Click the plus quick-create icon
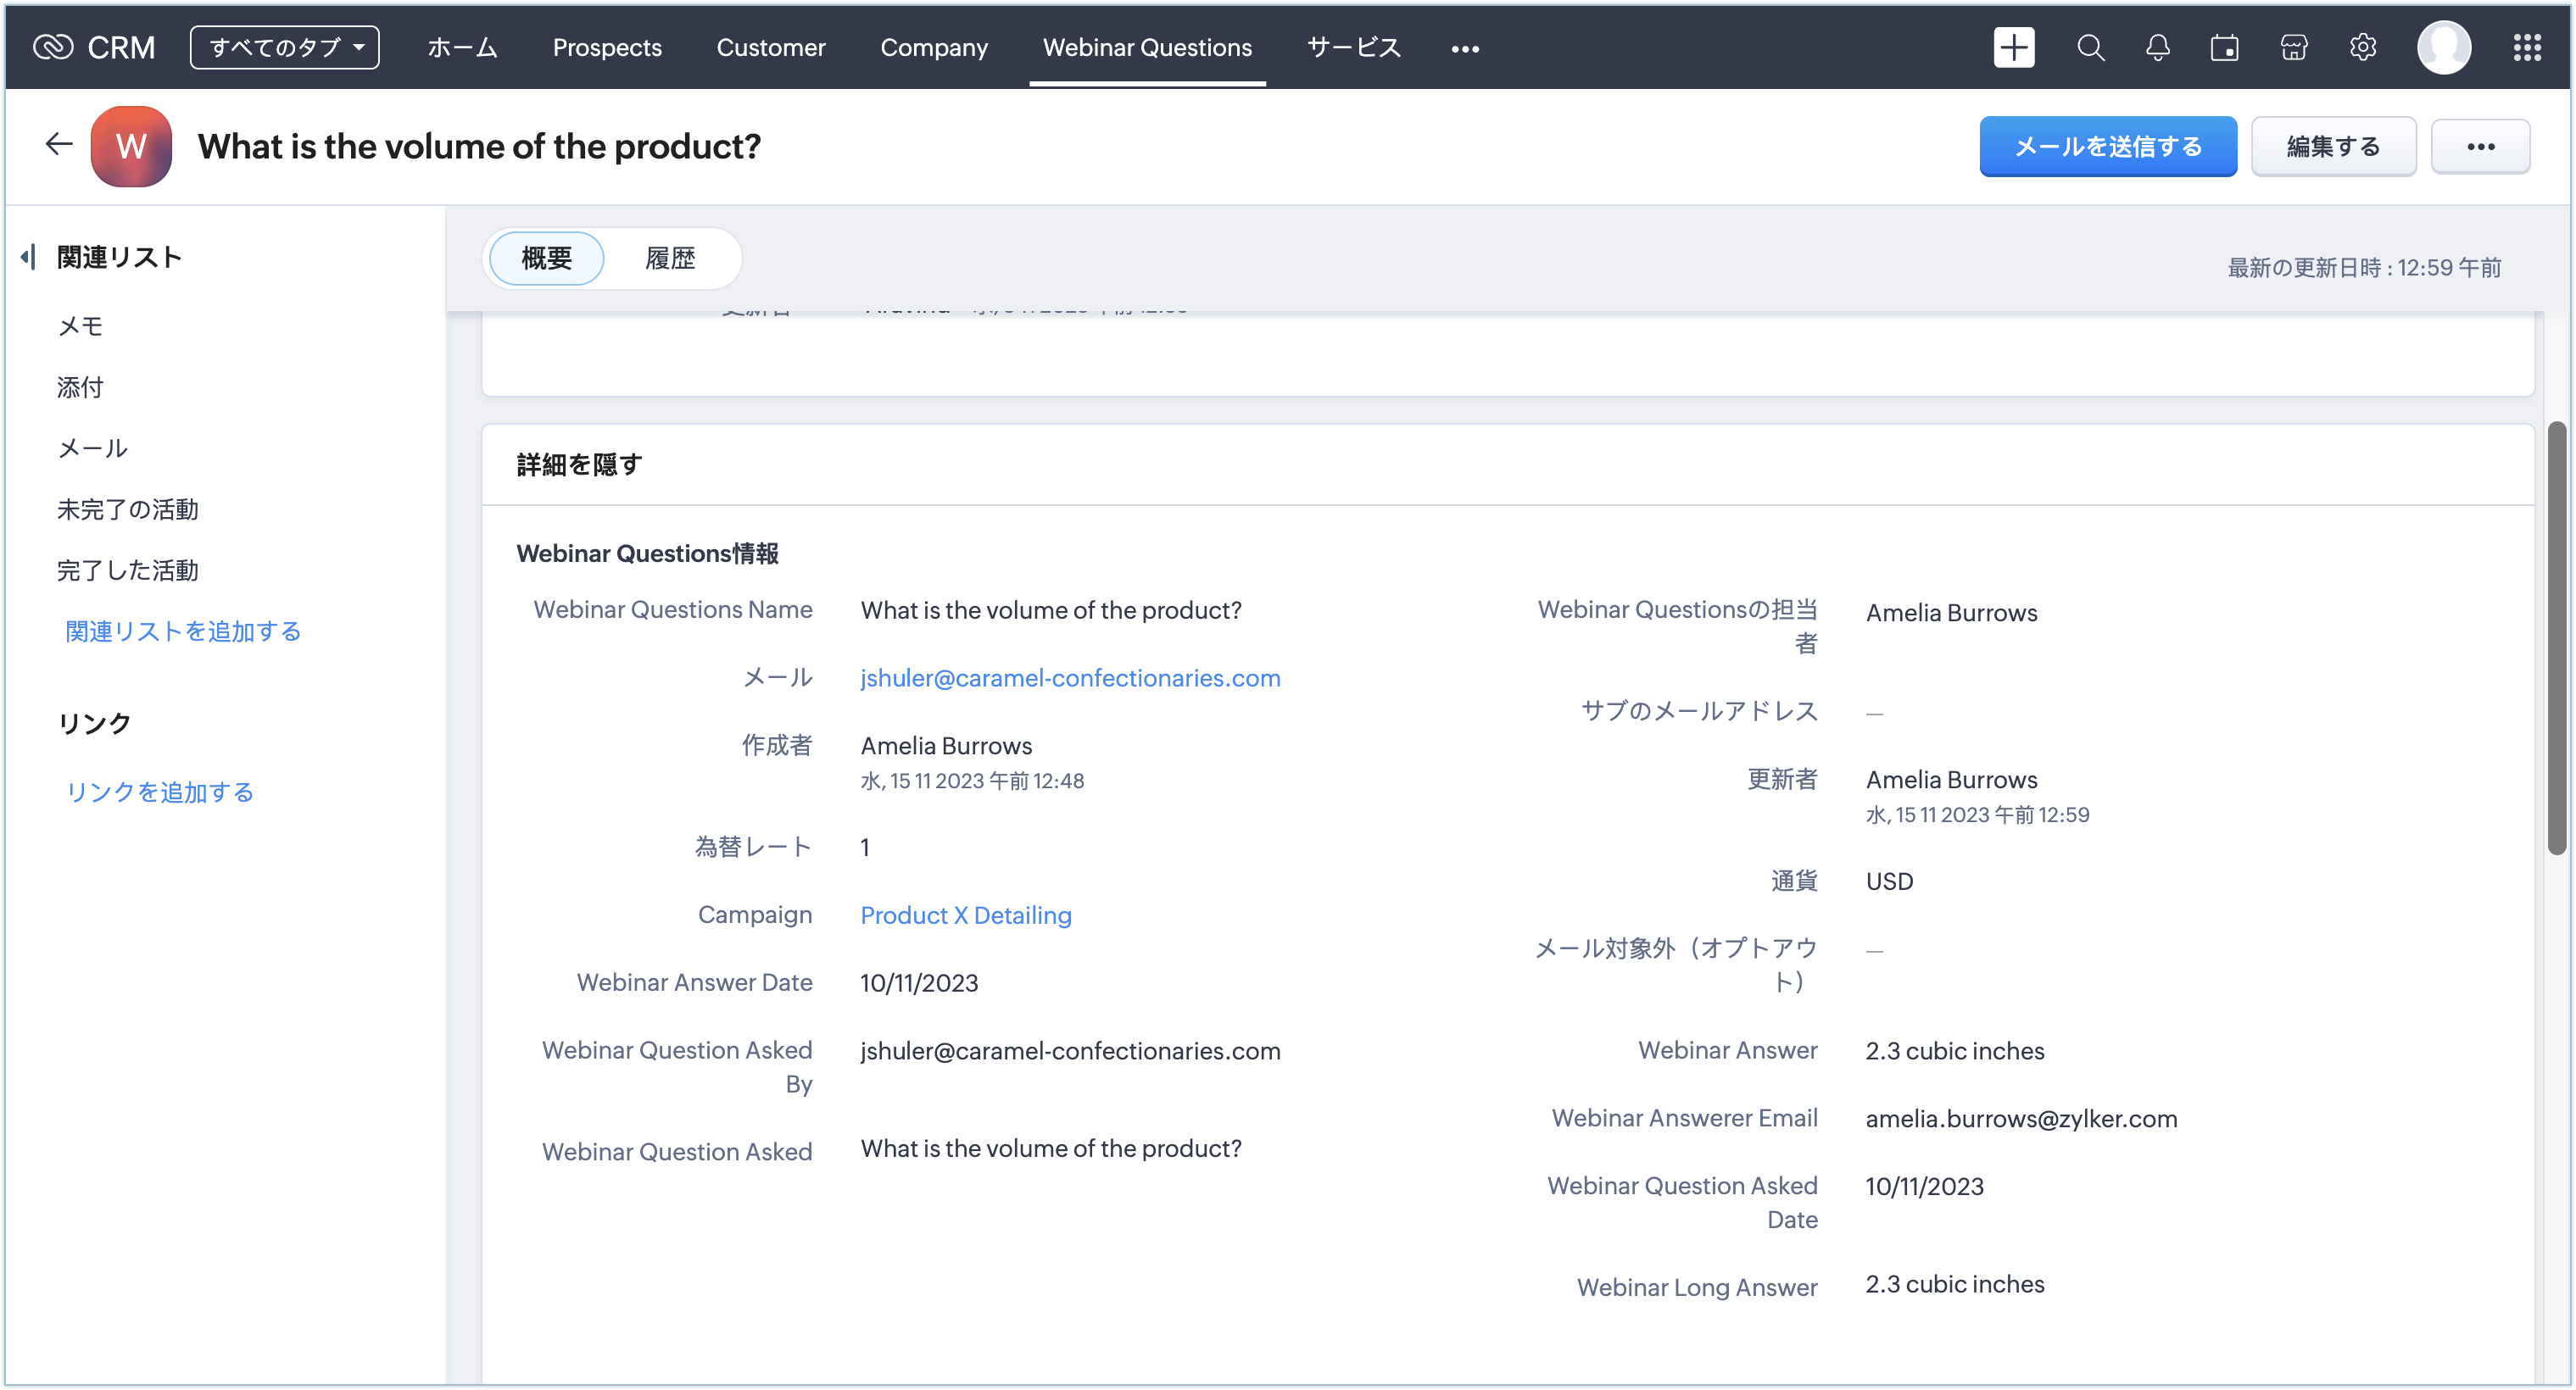 click(x=2013, y=47)
